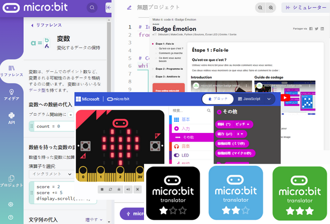
Task: Zoom out the code editor
Action: click(x=260, y=8)
